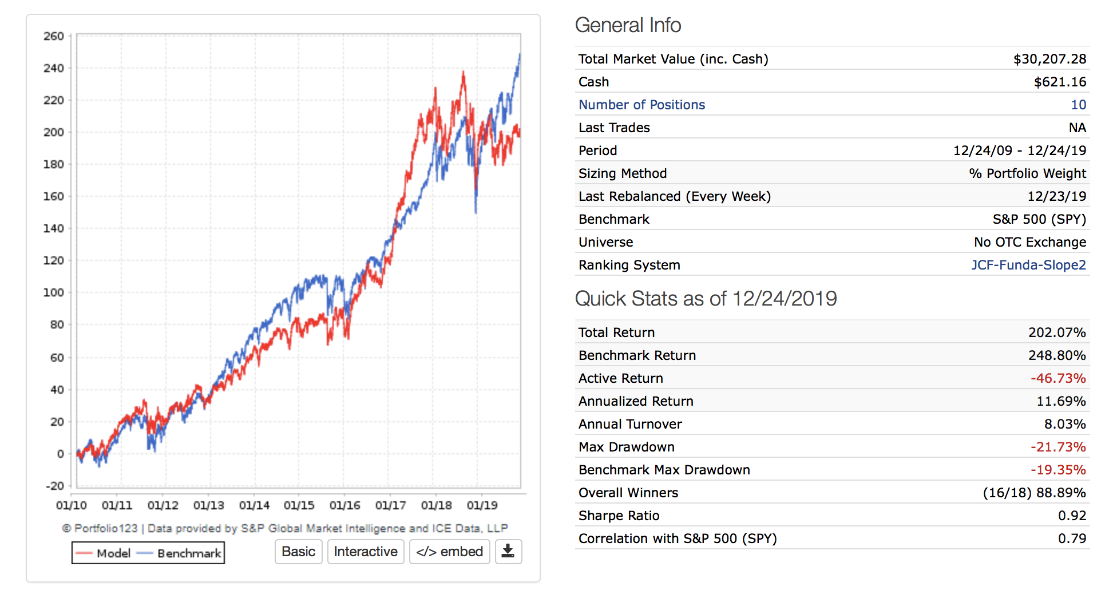Select the Active Return value -46.73%

pos(1057,378)
